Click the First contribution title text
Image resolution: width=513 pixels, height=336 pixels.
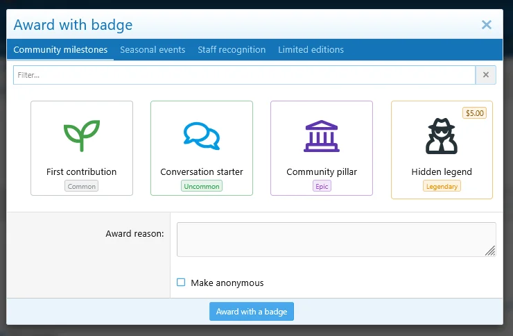tap(82, 171)
